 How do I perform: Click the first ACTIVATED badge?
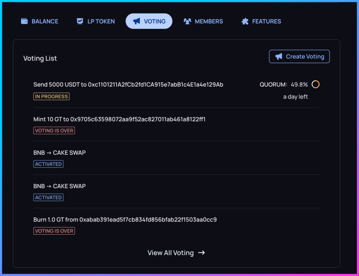tap(48, 164)
